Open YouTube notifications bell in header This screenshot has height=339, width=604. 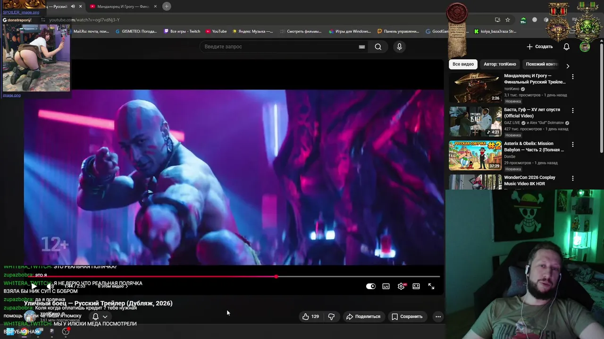tap(567, 47)
